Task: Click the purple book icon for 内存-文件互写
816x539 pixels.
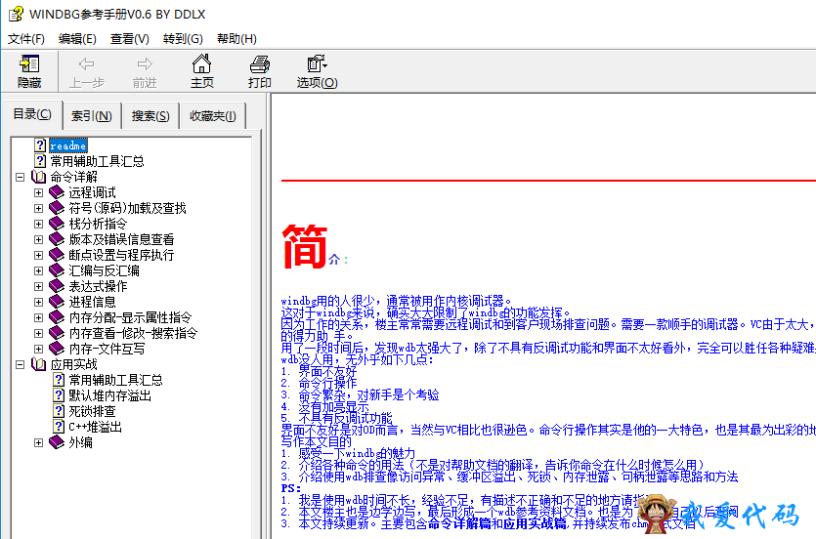Action: click(x=57, y=349)
